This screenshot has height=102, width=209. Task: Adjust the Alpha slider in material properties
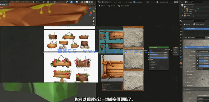point(204,66)
